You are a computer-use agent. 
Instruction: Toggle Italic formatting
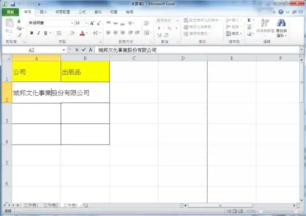(39, 33)
